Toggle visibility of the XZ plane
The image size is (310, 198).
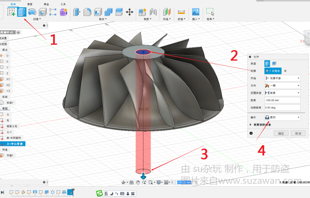[2, 85]
